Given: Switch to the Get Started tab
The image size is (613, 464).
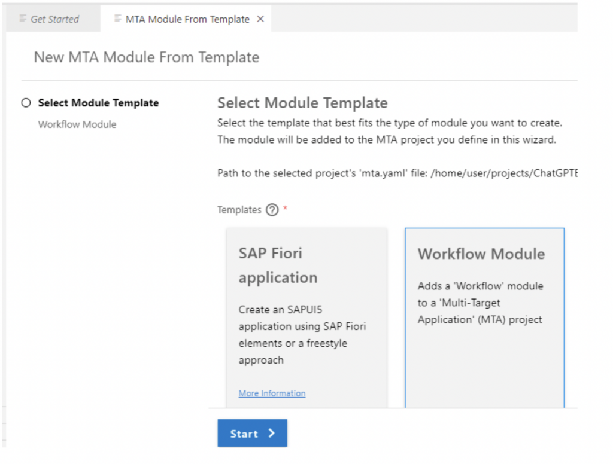Looking at the screenshot, I should [54, 19].
